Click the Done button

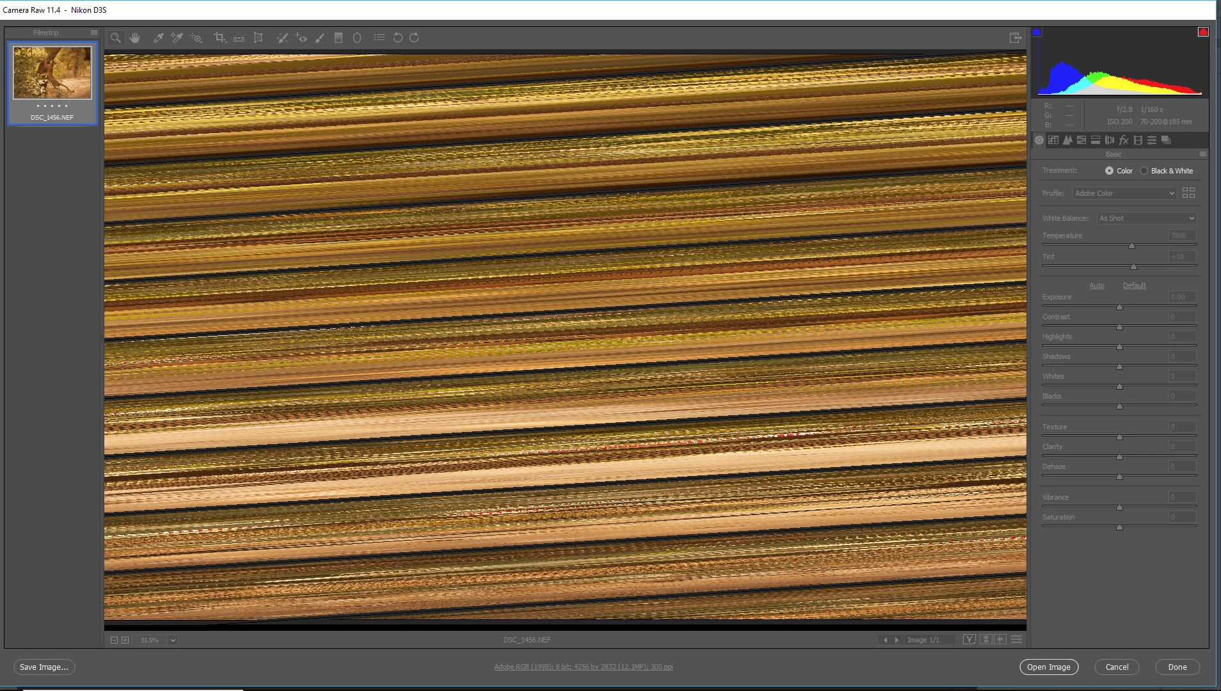click(1177, 667)
